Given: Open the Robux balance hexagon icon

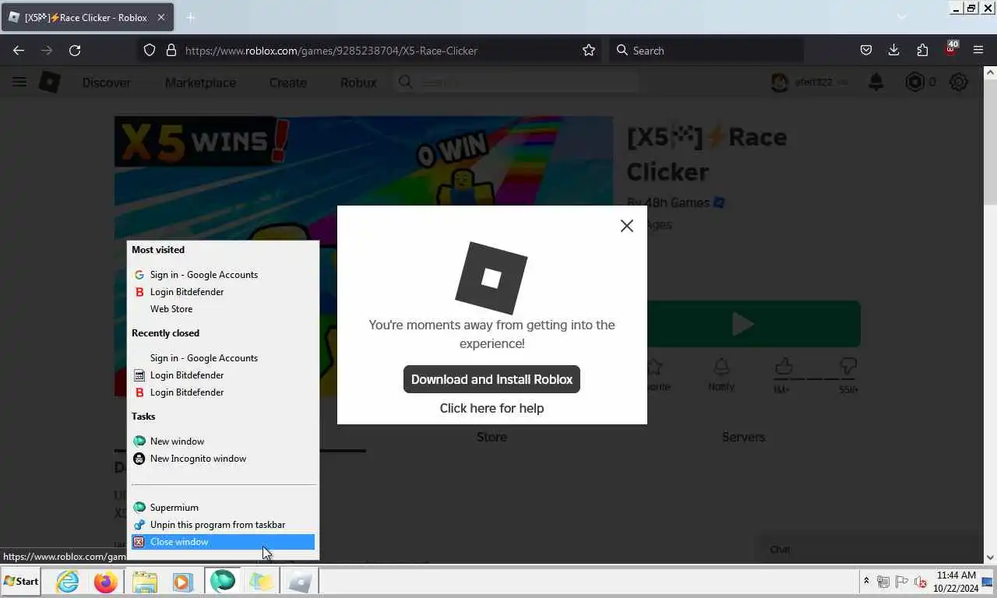Looking at the screenshot, I should 915,82.
